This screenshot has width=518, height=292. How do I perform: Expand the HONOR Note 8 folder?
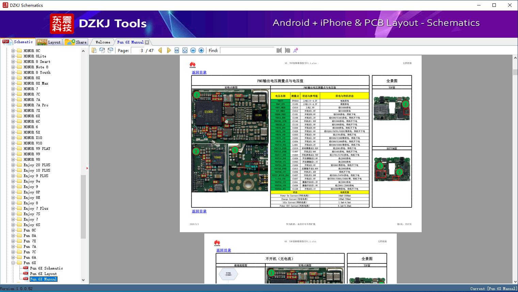pos(13,67)
